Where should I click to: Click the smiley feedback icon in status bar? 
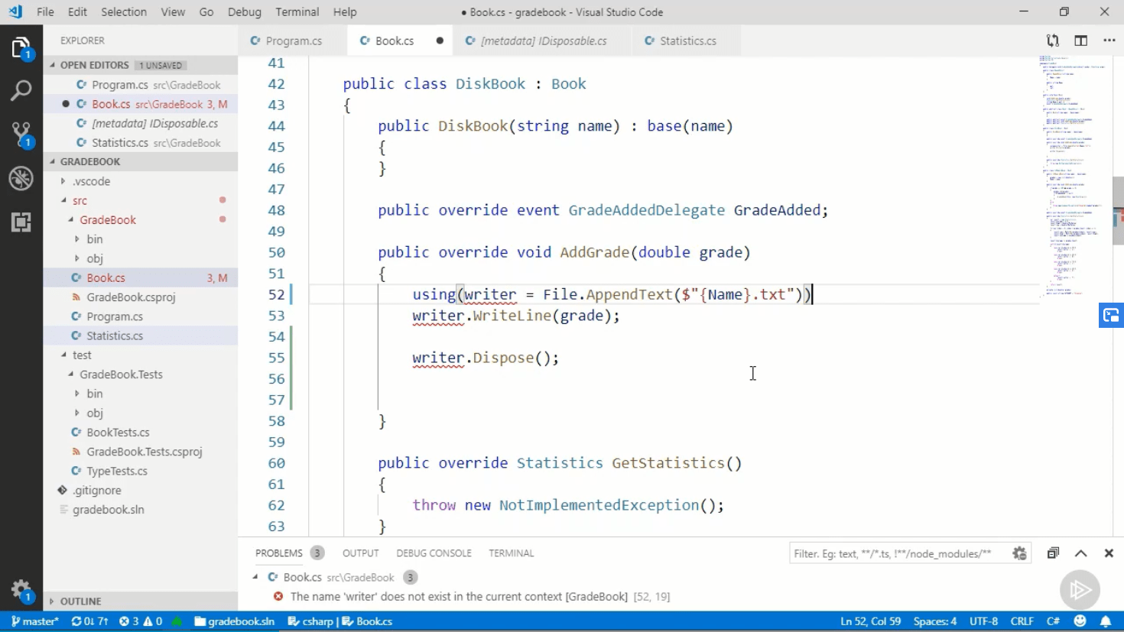click(1080, 621)
